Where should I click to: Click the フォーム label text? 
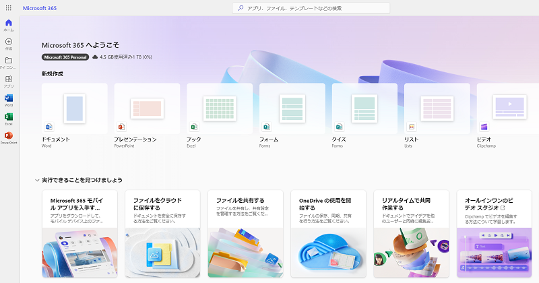tap(269, 139)
